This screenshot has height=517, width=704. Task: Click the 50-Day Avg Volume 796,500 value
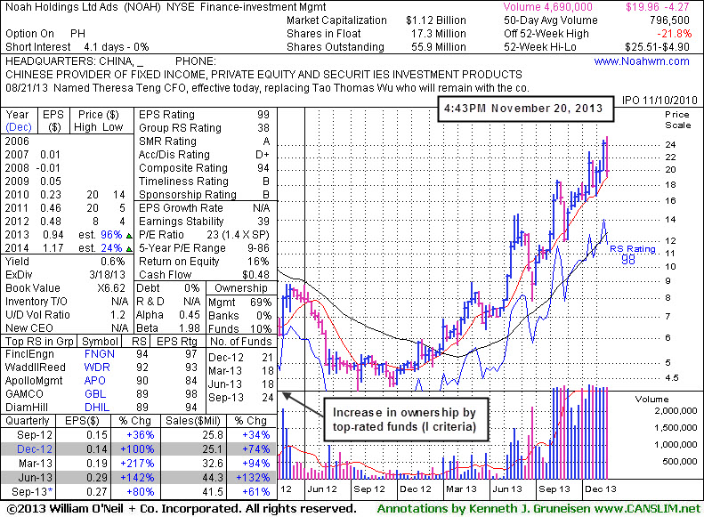point(669,20)
